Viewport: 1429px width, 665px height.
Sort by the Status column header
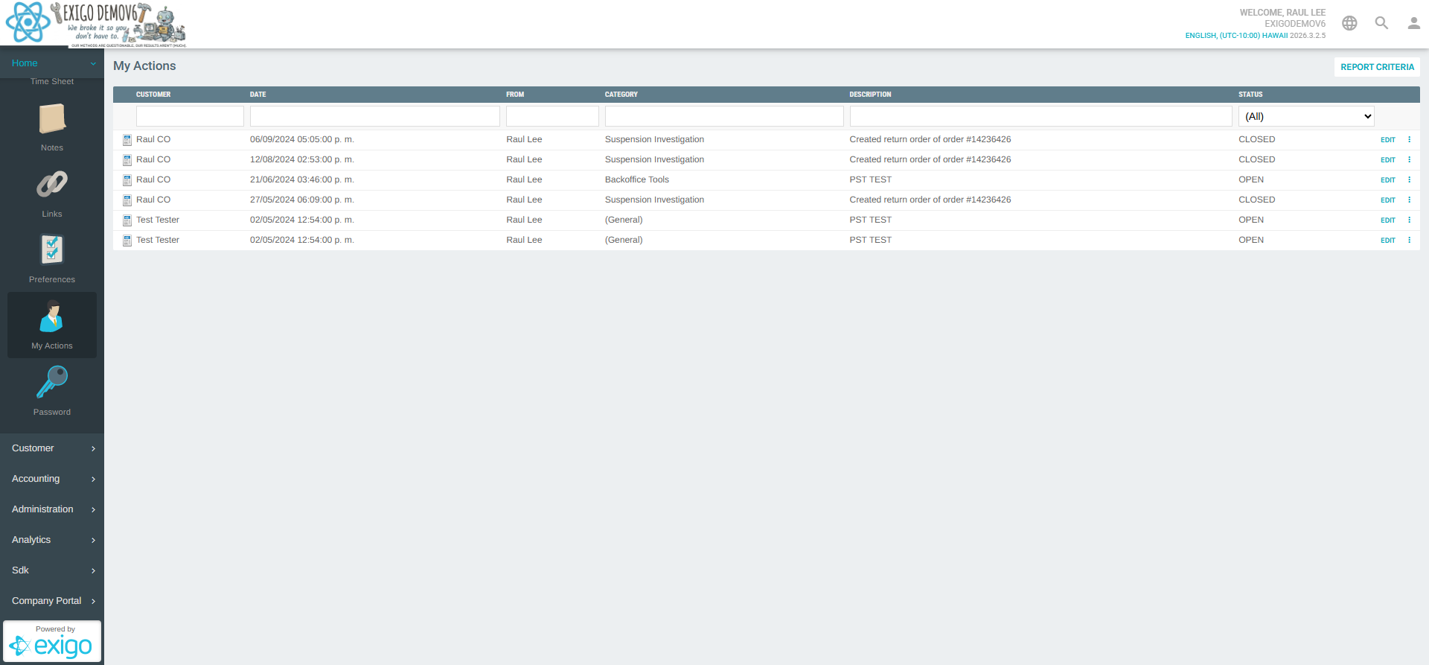pos(1250,95)
